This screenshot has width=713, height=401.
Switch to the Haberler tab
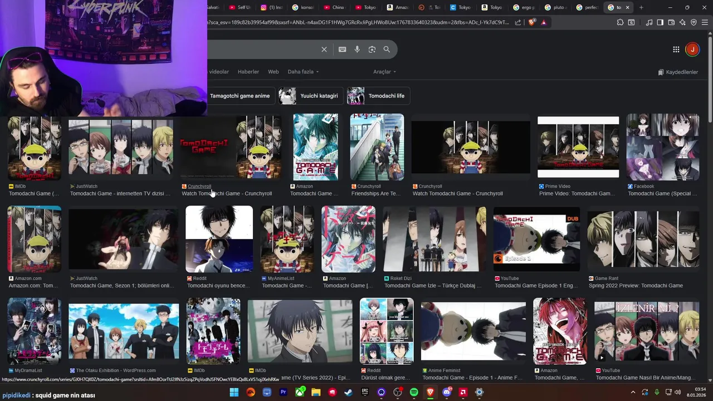(x=248, y=72)
